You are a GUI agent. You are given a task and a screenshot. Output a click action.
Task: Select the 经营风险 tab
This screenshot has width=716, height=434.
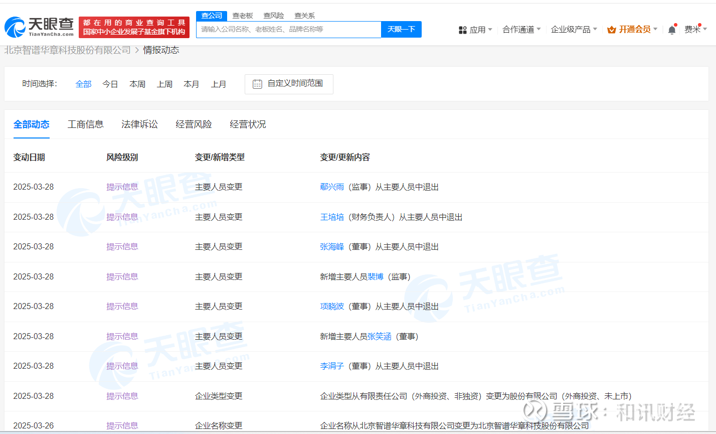click(x=194, y=124)
